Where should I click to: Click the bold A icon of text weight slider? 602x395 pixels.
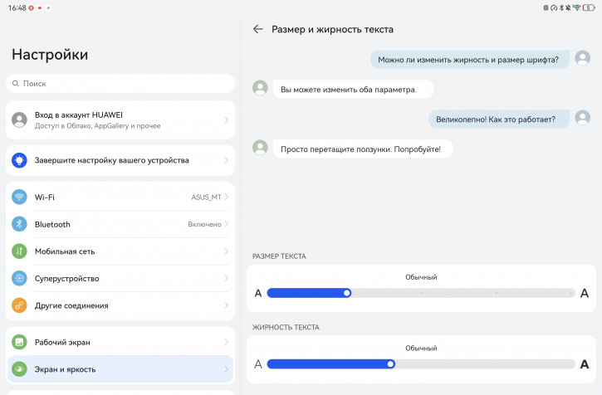585,364
